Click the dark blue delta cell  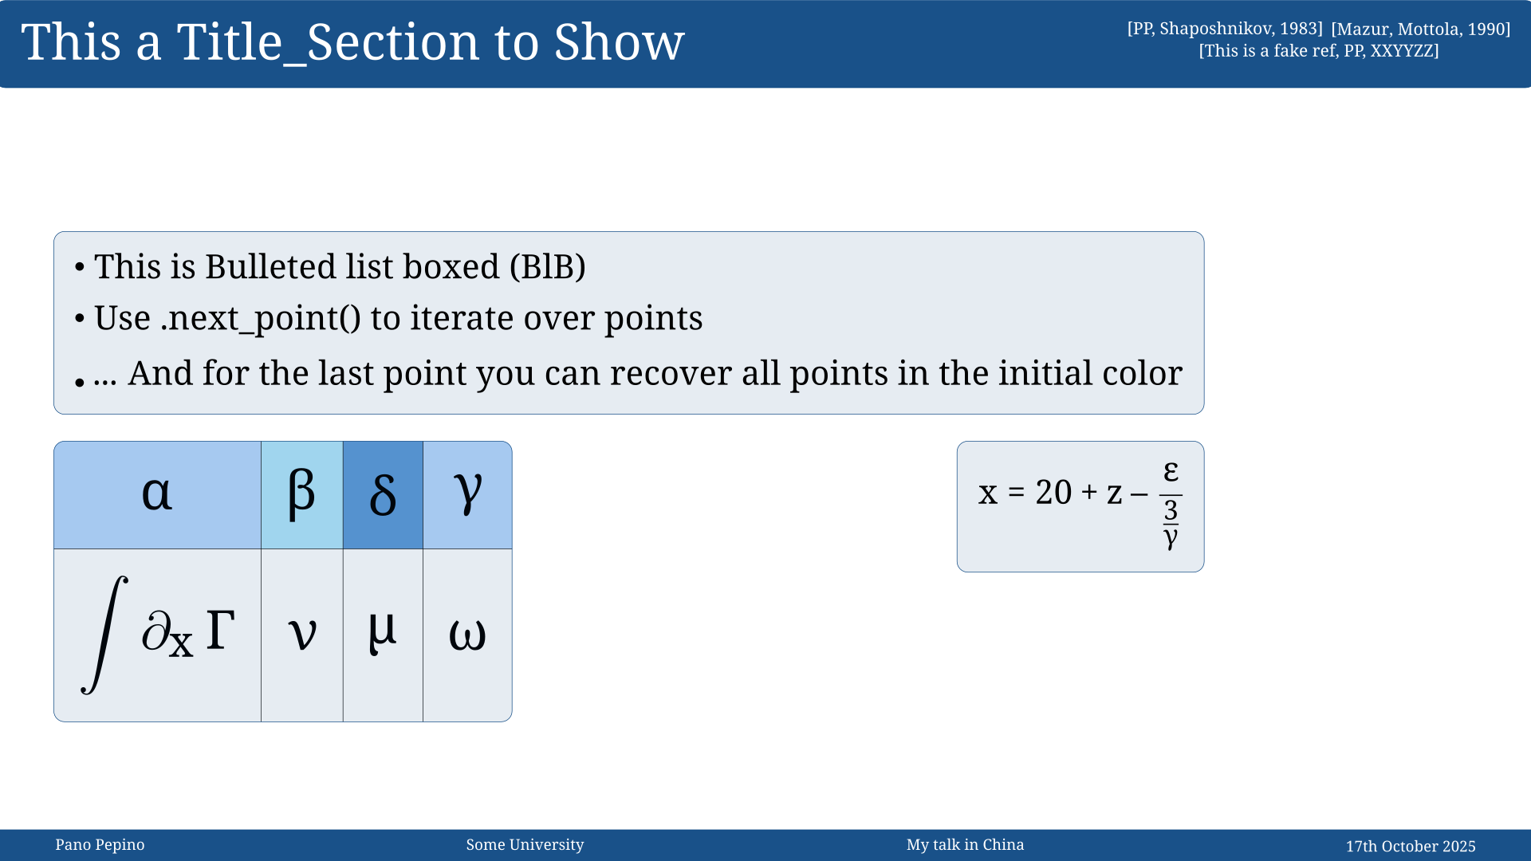[383, 494]
